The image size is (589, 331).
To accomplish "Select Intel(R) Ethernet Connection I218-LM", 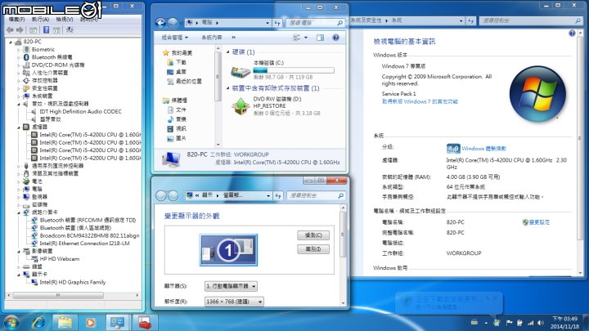I will pos(84,244).
